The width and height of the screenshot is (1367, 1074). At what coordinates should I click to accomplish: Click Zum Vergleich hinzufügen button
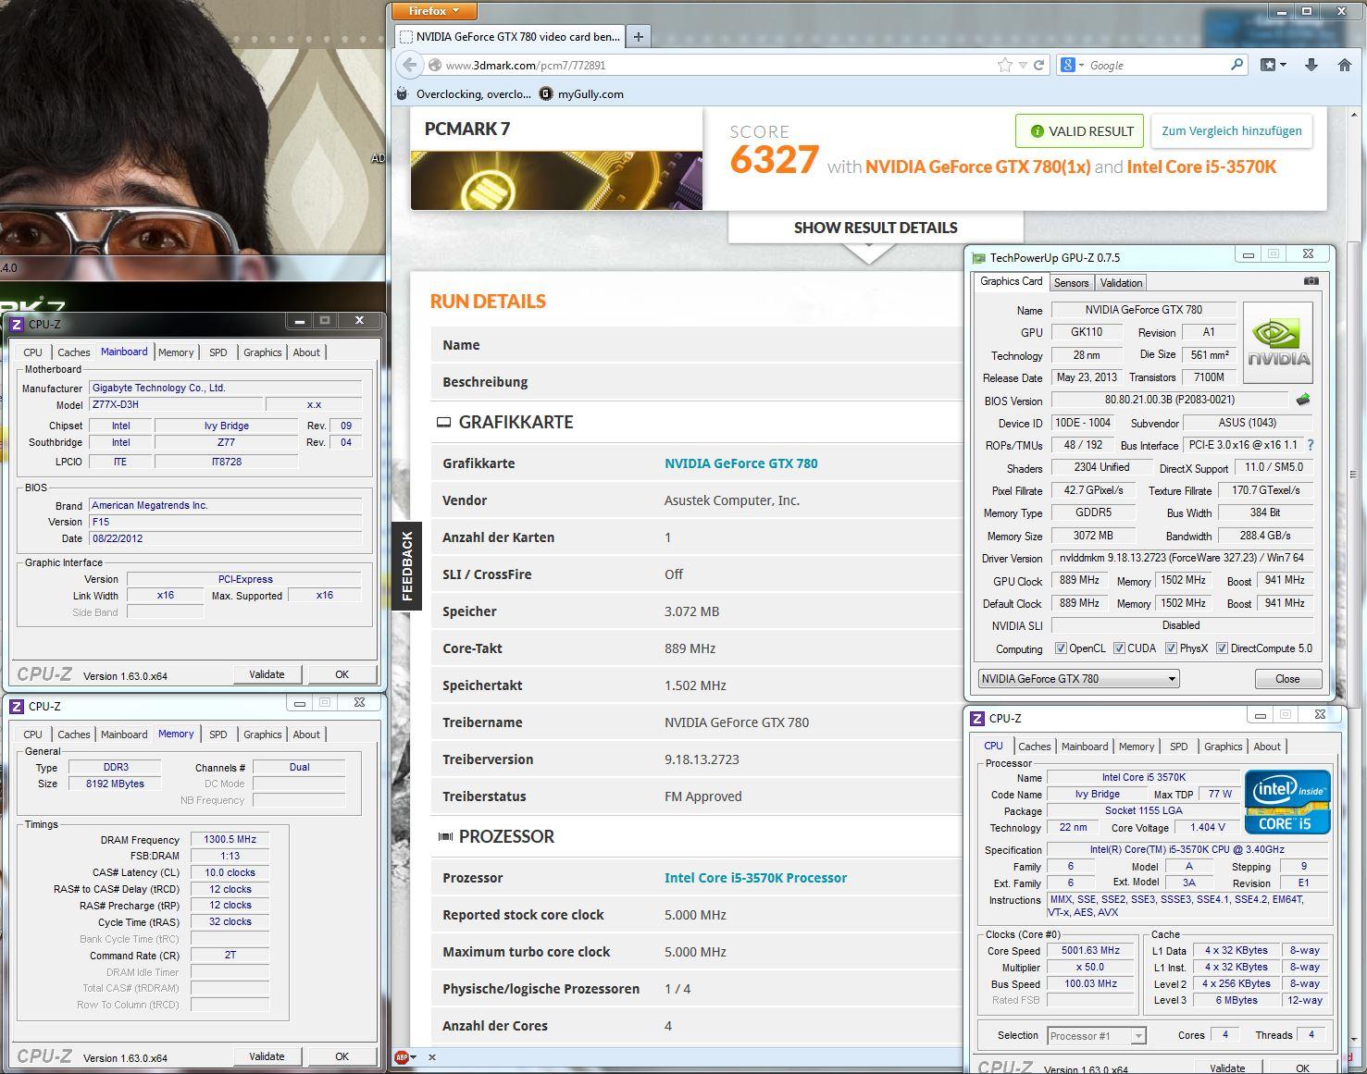point(1231,131)
